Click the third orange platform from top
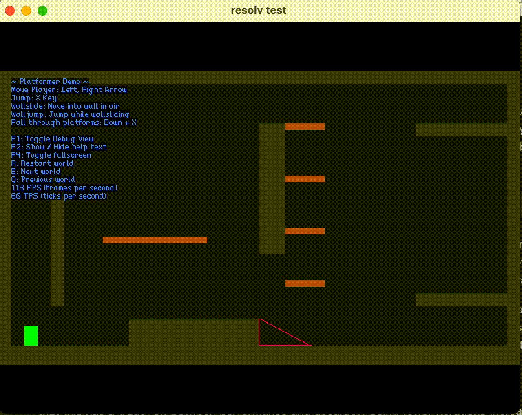The height and width of the screenshot is (415, 522). 305,231
